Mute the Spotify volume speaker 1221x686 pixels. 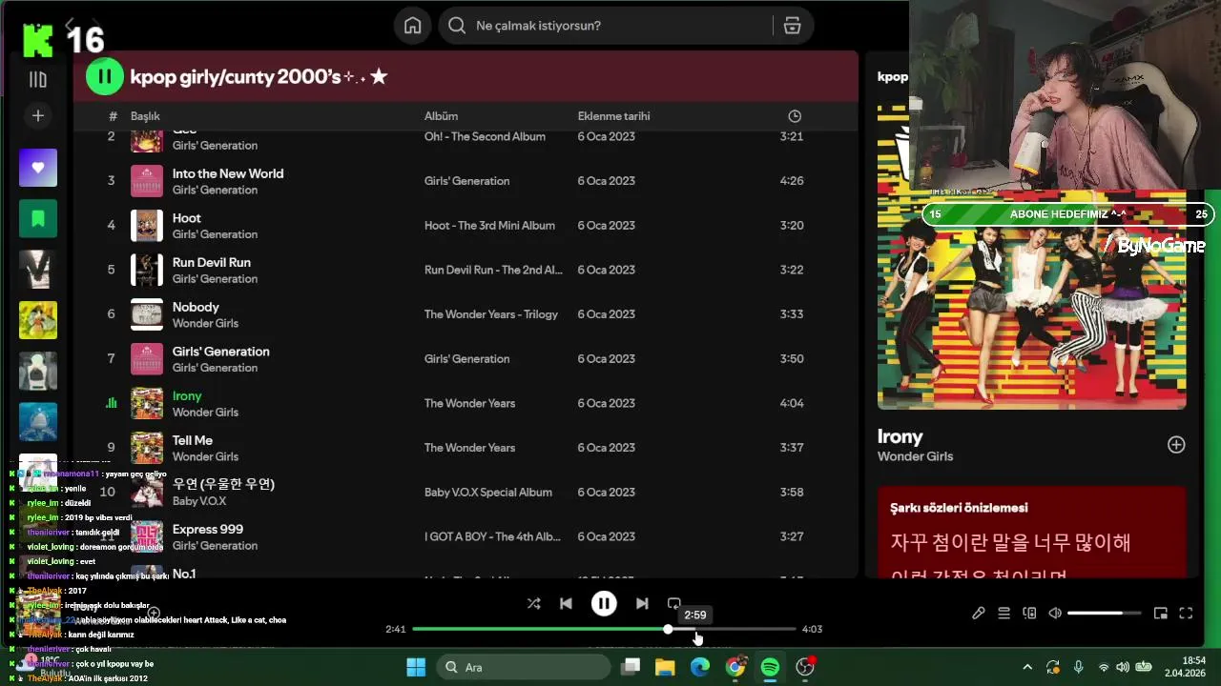pos(1055,614)
